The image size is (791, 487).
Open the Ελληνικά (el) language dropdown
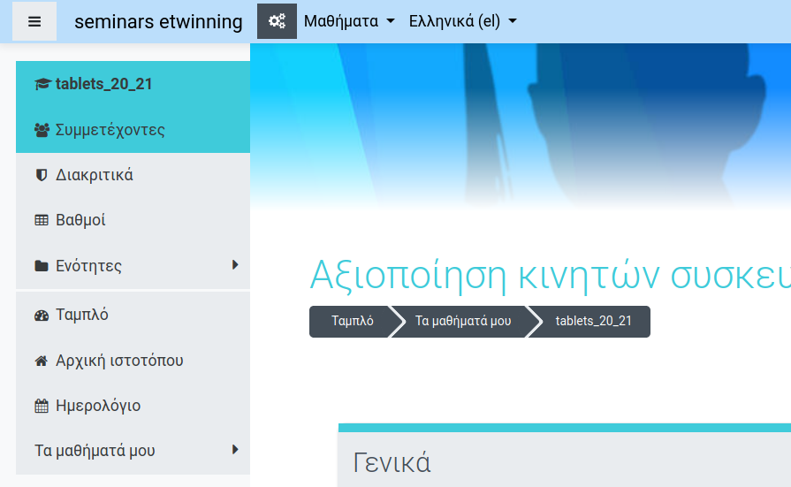[462, 21]
